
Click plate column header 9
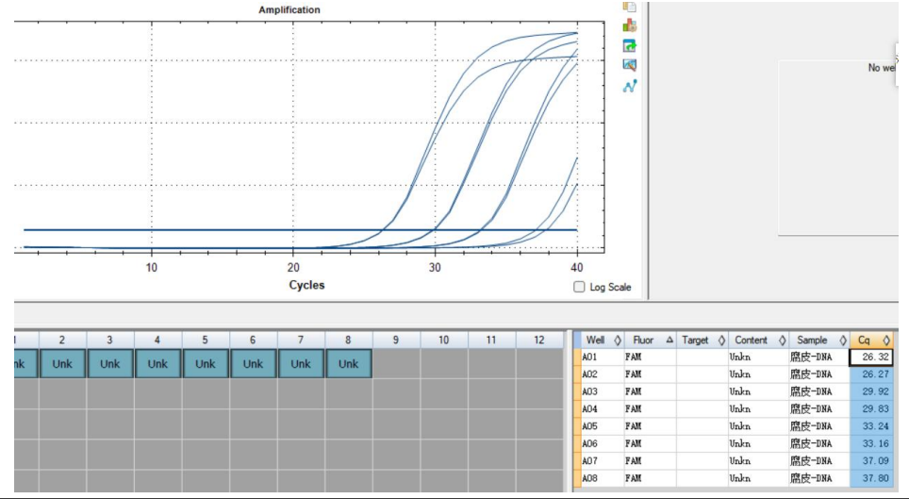(x=396, y=340)
